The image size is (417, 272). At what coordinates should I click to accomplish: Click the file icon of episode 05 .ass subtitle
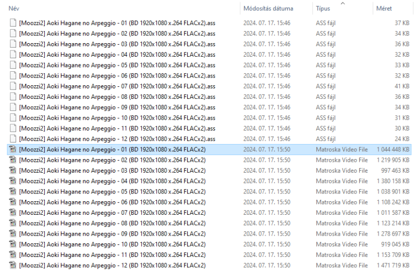click(x=13, y=65)
